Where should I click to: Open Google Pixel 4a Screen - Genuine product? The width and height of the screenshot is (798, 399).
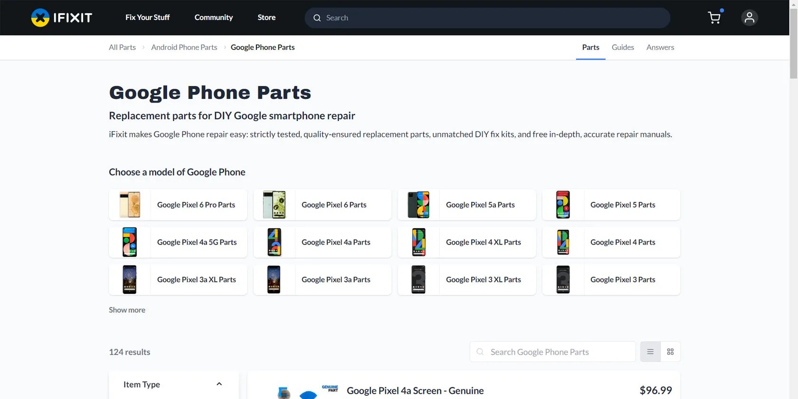415,391
